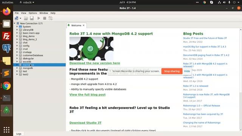This screenshot has width=242, height=136.
Task: Open the Logs panel button
Action: [19, 134]
